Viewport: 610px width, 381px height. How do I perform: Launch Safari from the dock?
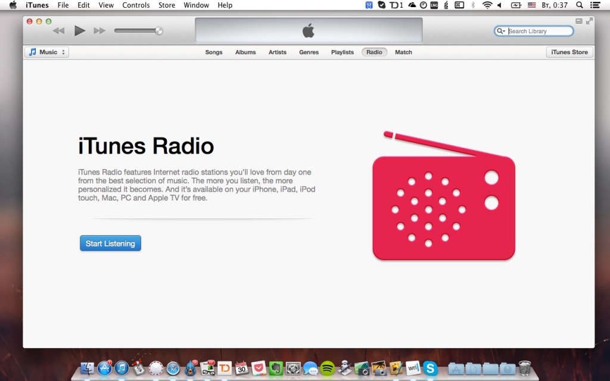[x=173, y=368]
